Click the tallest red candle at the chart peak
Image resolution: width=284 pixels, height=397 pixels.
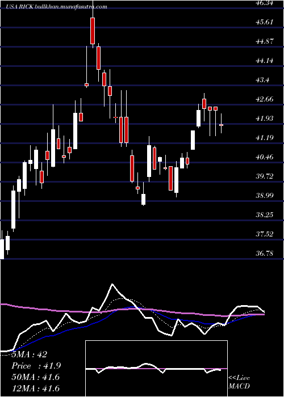93,31
